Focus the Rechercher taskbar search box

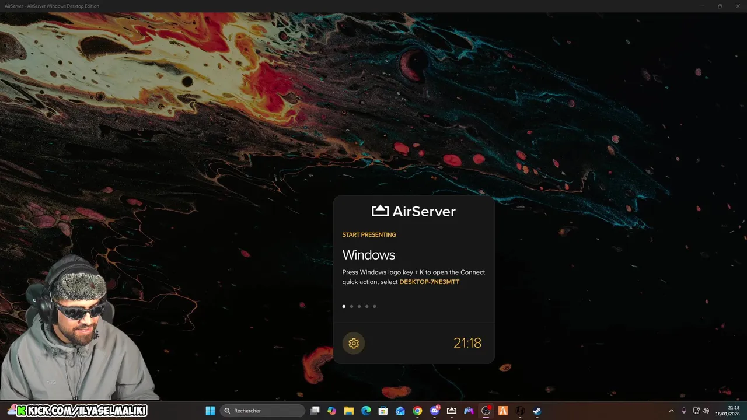click(x=262, y=411)
